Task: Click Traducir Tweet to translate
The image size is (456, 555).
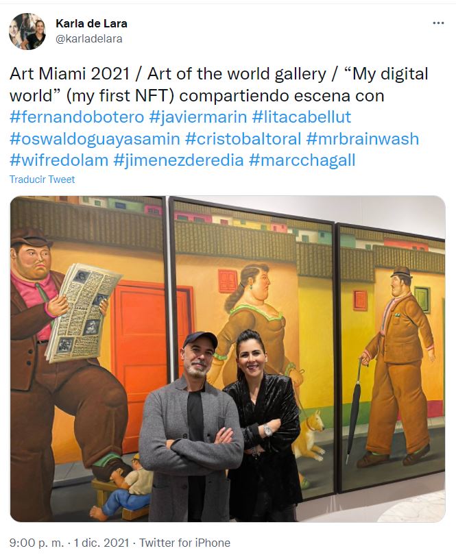Action: (x=42, y=180)
